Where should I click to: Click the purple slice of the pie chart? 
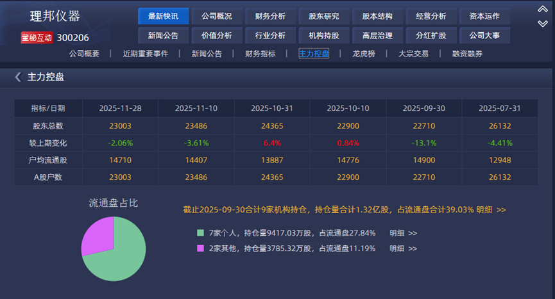point(101,235)
